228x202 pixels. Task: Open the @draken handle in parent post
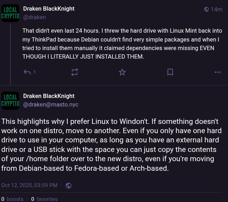[34, 17]
